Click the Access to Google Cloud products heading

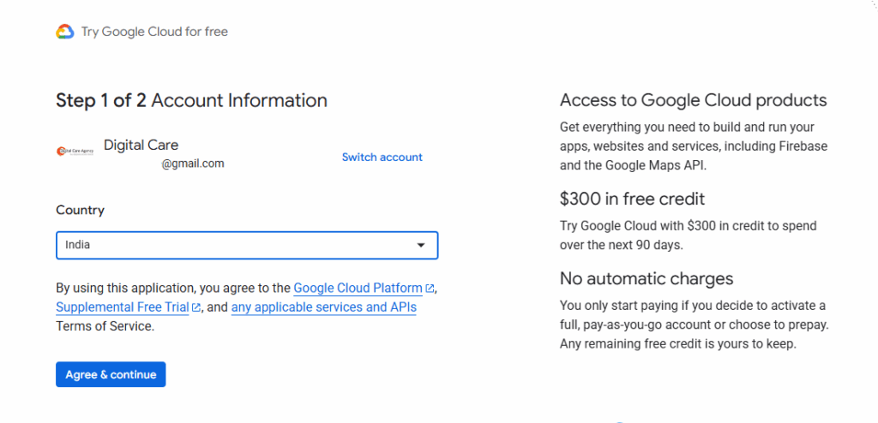coord(693,100)
